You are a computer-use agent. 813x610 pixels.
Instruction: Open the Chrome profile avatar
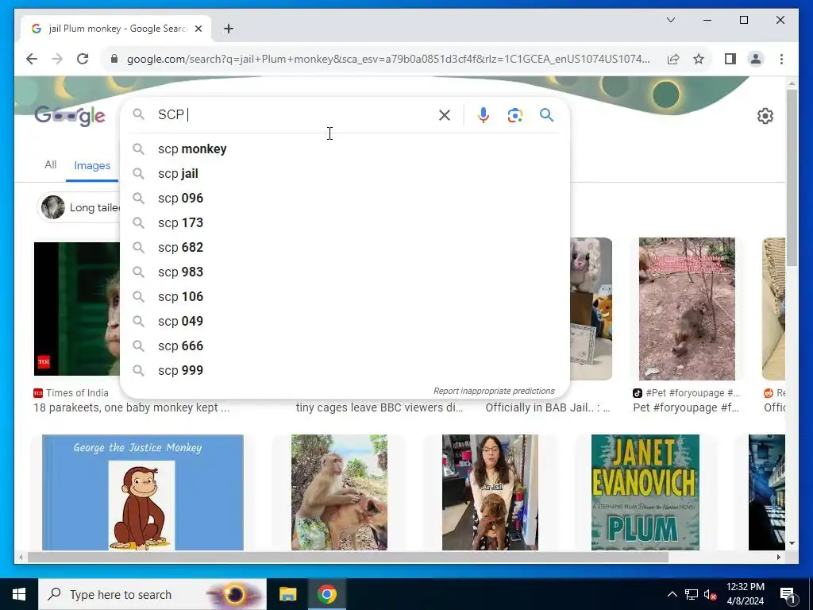pyautogui.click(x=756, y=59)
